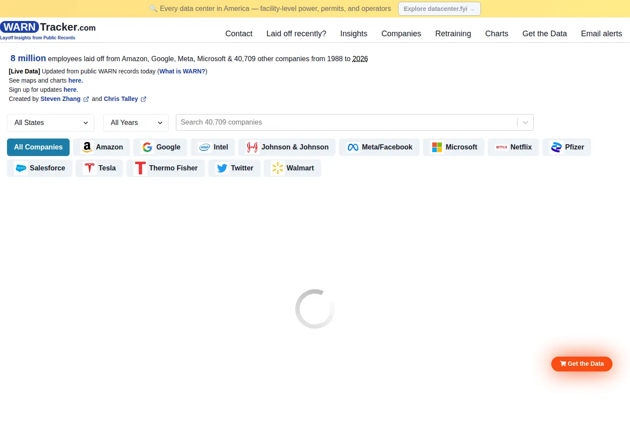Viewport: 630px width, 437px height.
Task: Select the Google logo filter
Action: coord(161,147)
